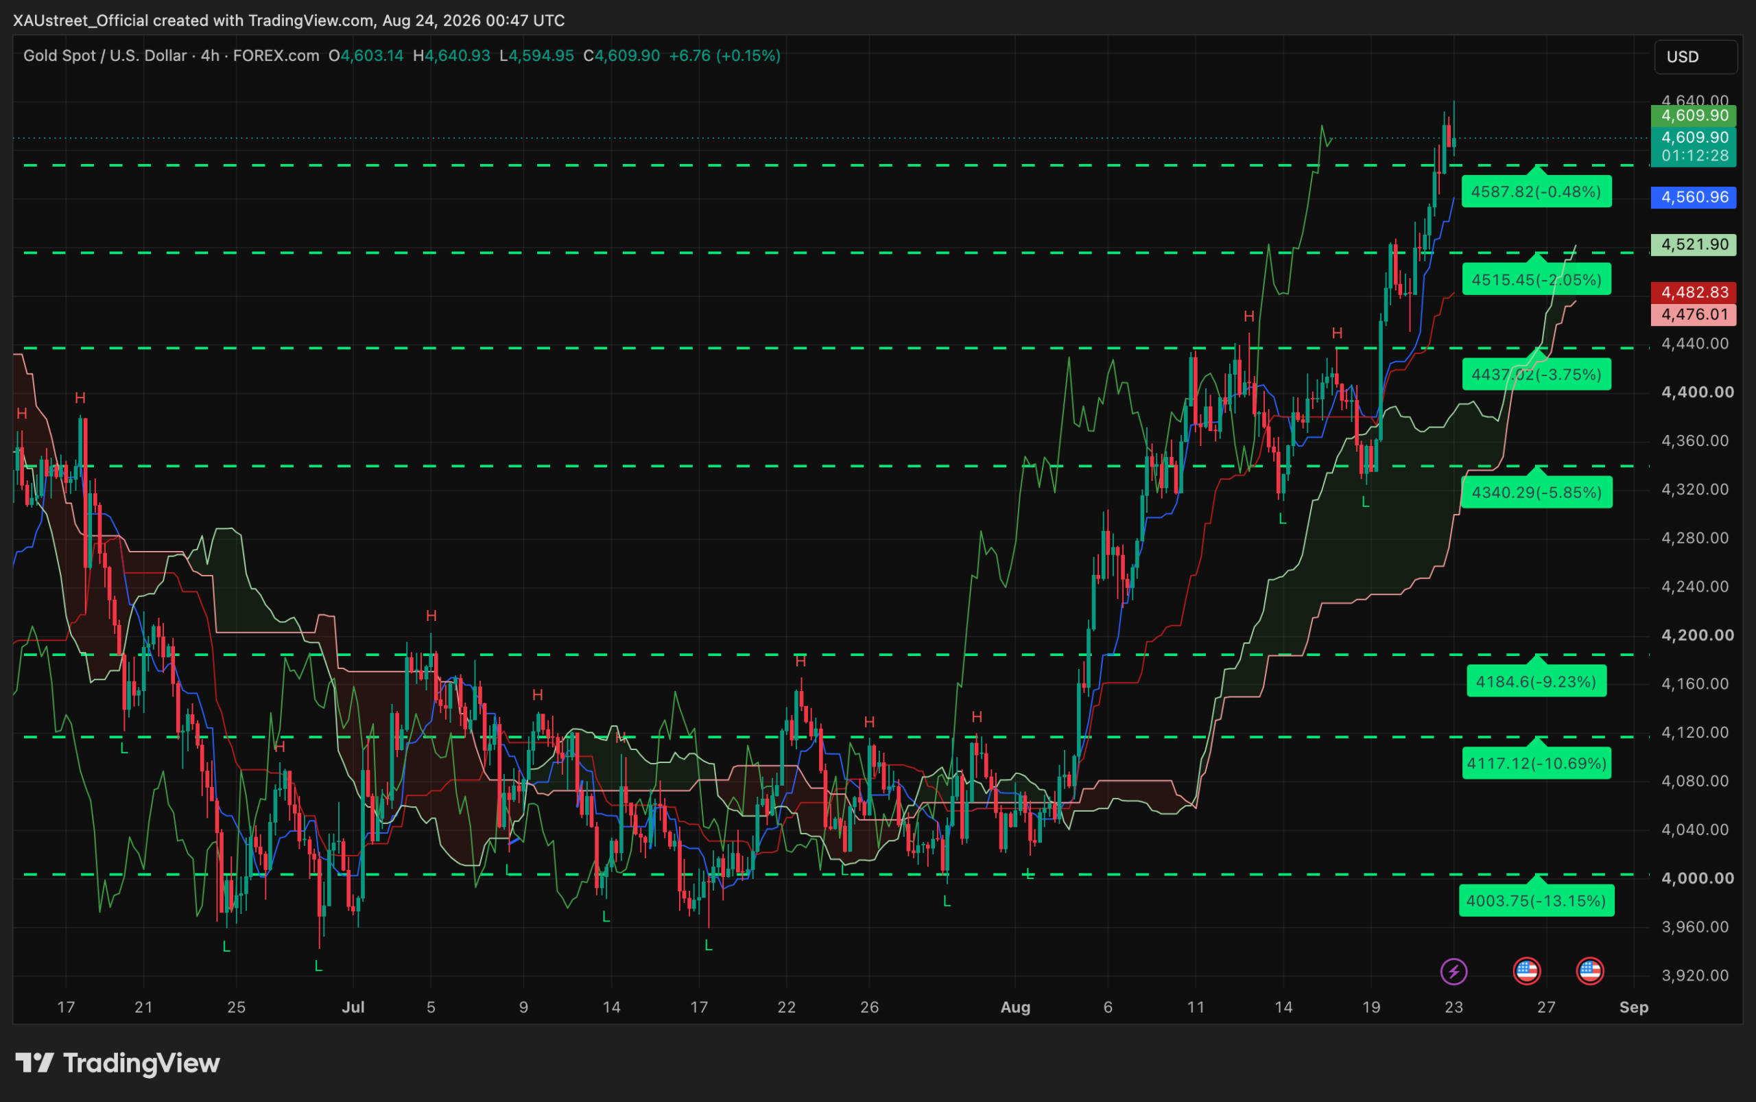Image resolution: width=1756 pixels, height=1102 pixels.
Task: Click the 4h interval label in the legend
Action: pyautogui.click(x=210, y=56)
